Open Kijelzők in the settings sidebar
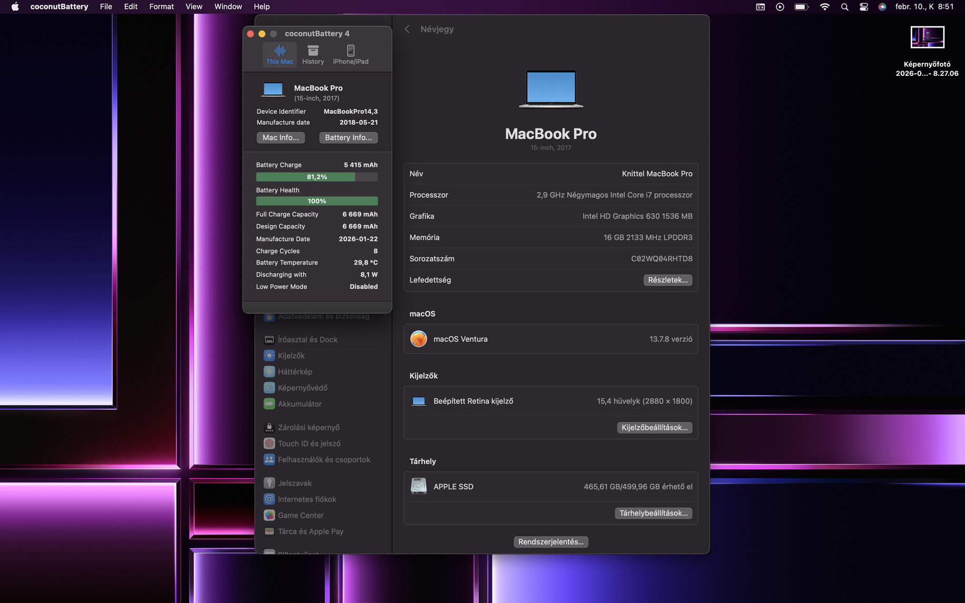This screenshot has height=603, width=965. click(284, 356)
